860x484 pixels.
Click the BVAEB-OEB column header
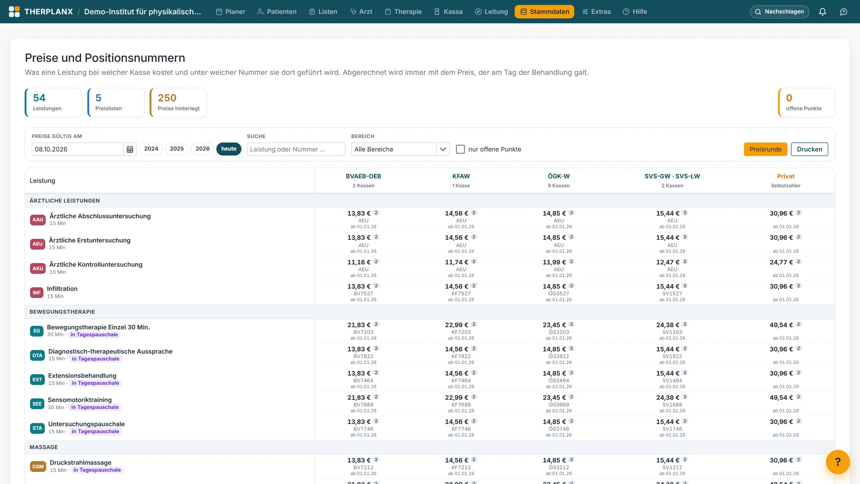pyautogui.click(x=363, y=180)
